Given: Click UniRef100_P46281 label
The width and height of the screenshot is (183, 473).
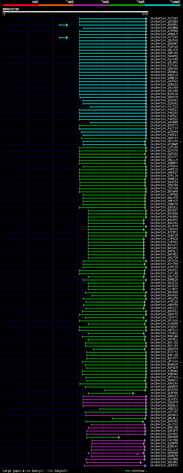Looking at the screenshot, I should tap(164, 113).
